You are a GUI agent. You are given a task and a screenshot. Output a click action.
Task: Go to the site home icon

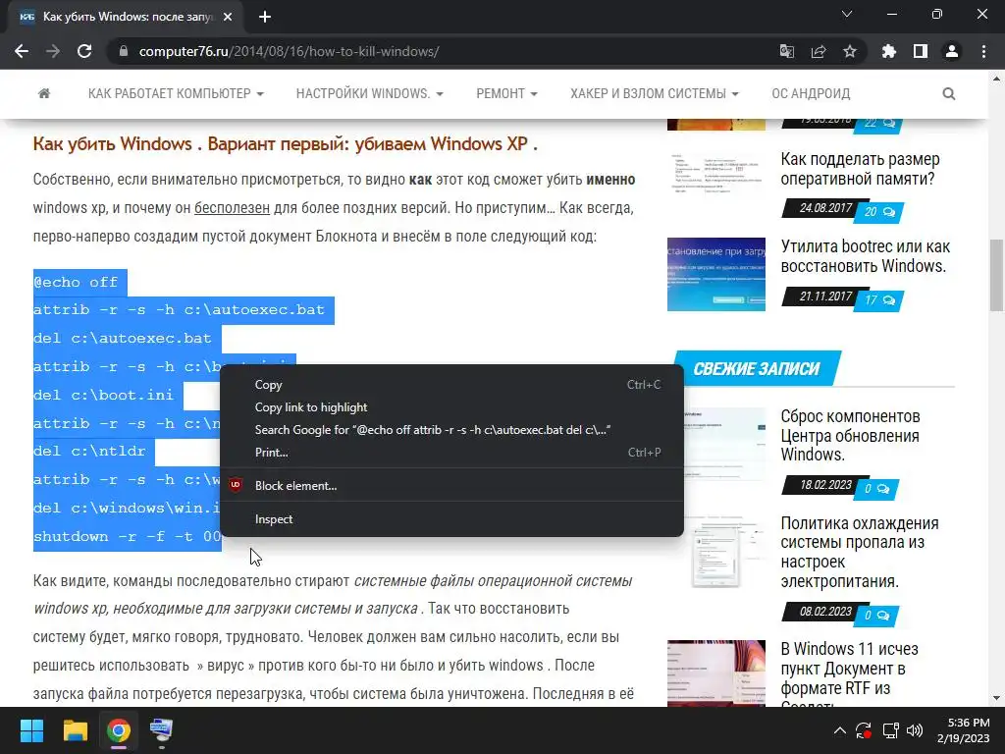tap(44, 93)
